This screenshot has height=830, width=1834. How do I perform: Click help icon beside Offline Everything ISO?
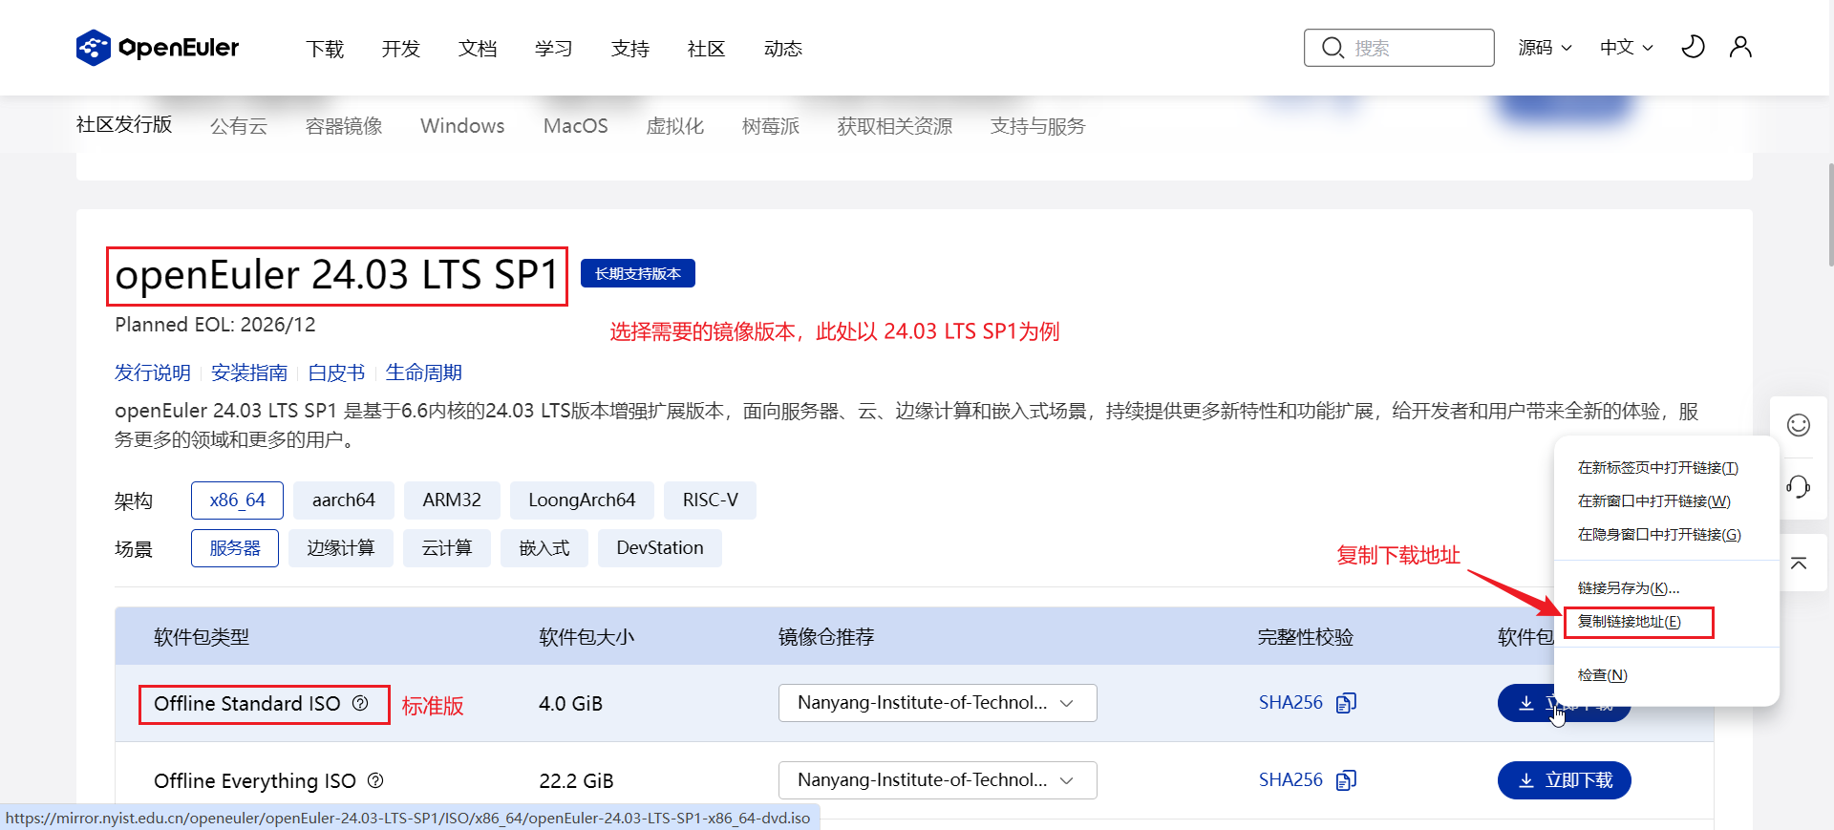375,780
